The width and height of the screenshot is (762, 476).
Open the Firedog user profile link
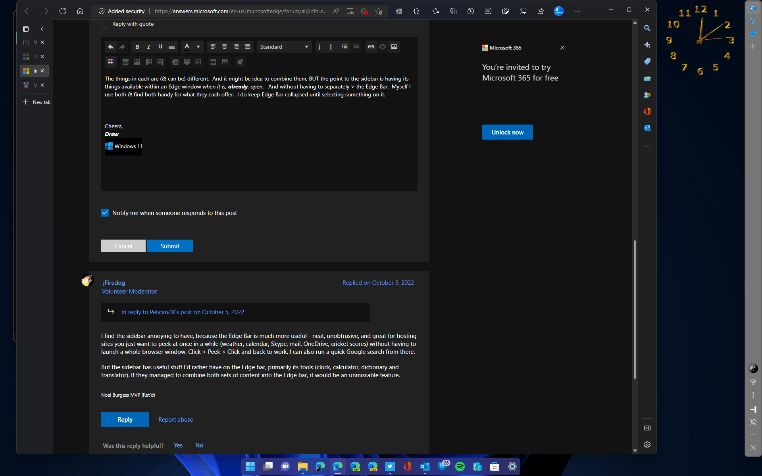(x=114, y=282)
